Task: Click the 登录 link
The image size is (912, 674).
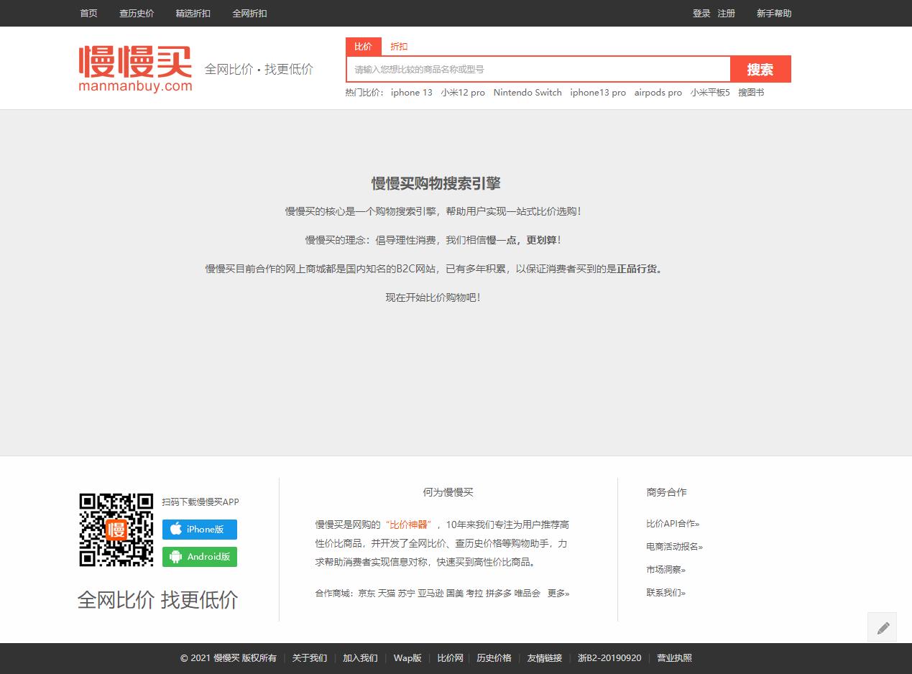Action: [x=701, y=13]
